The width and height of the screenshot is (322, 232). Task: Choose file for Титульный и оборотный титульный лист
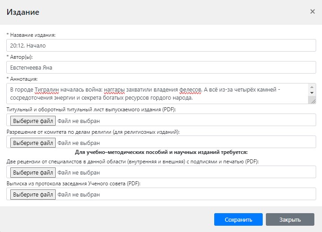(33, 121)
